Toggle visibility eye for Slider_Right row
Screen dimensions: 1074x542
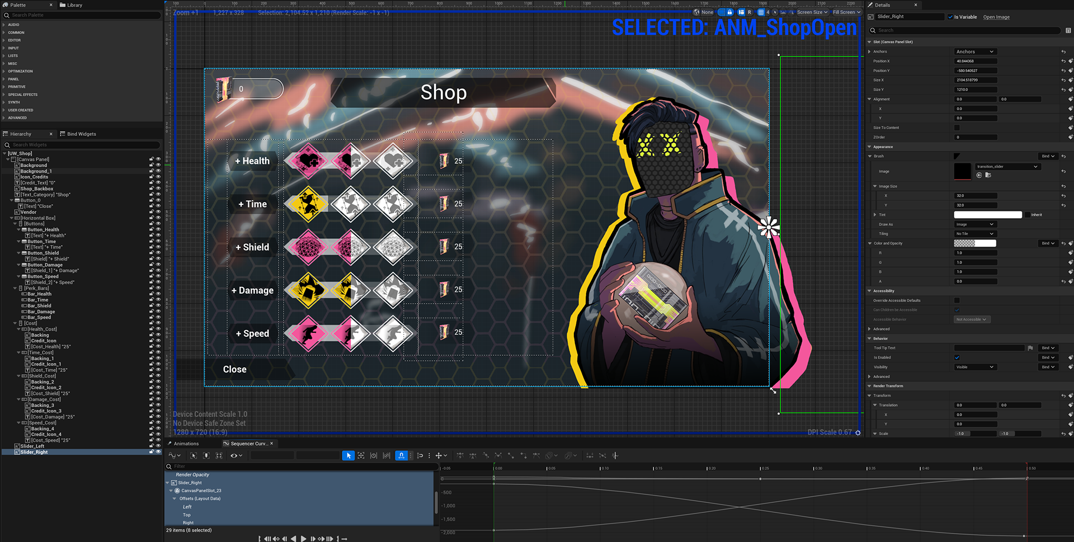click(x=158, y=452)
